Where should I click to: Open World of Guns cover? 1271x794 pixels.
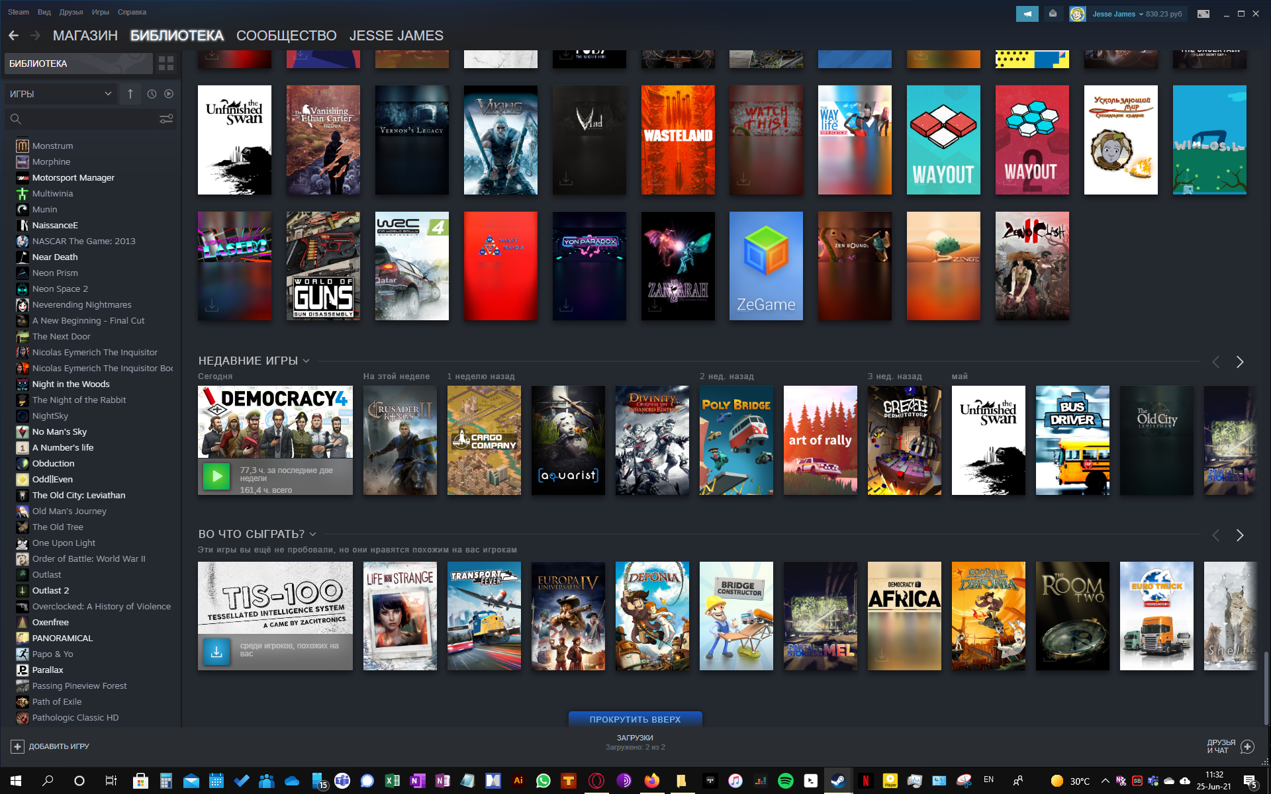[323, 266]
